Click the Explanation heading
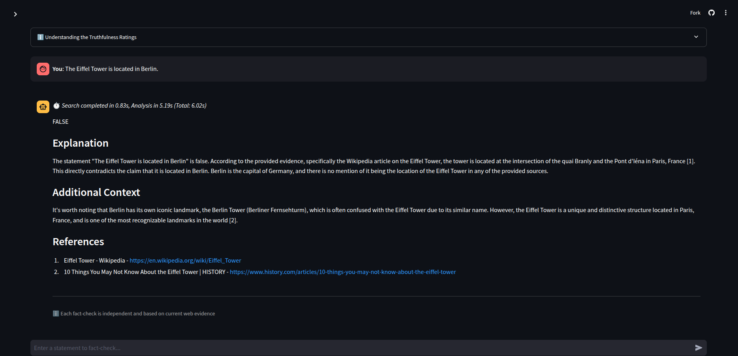This screenshot has height=356, width=738. (81, 143)
